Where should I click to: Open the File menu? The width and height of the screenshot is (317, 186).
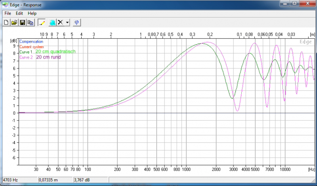pos(8,13)
